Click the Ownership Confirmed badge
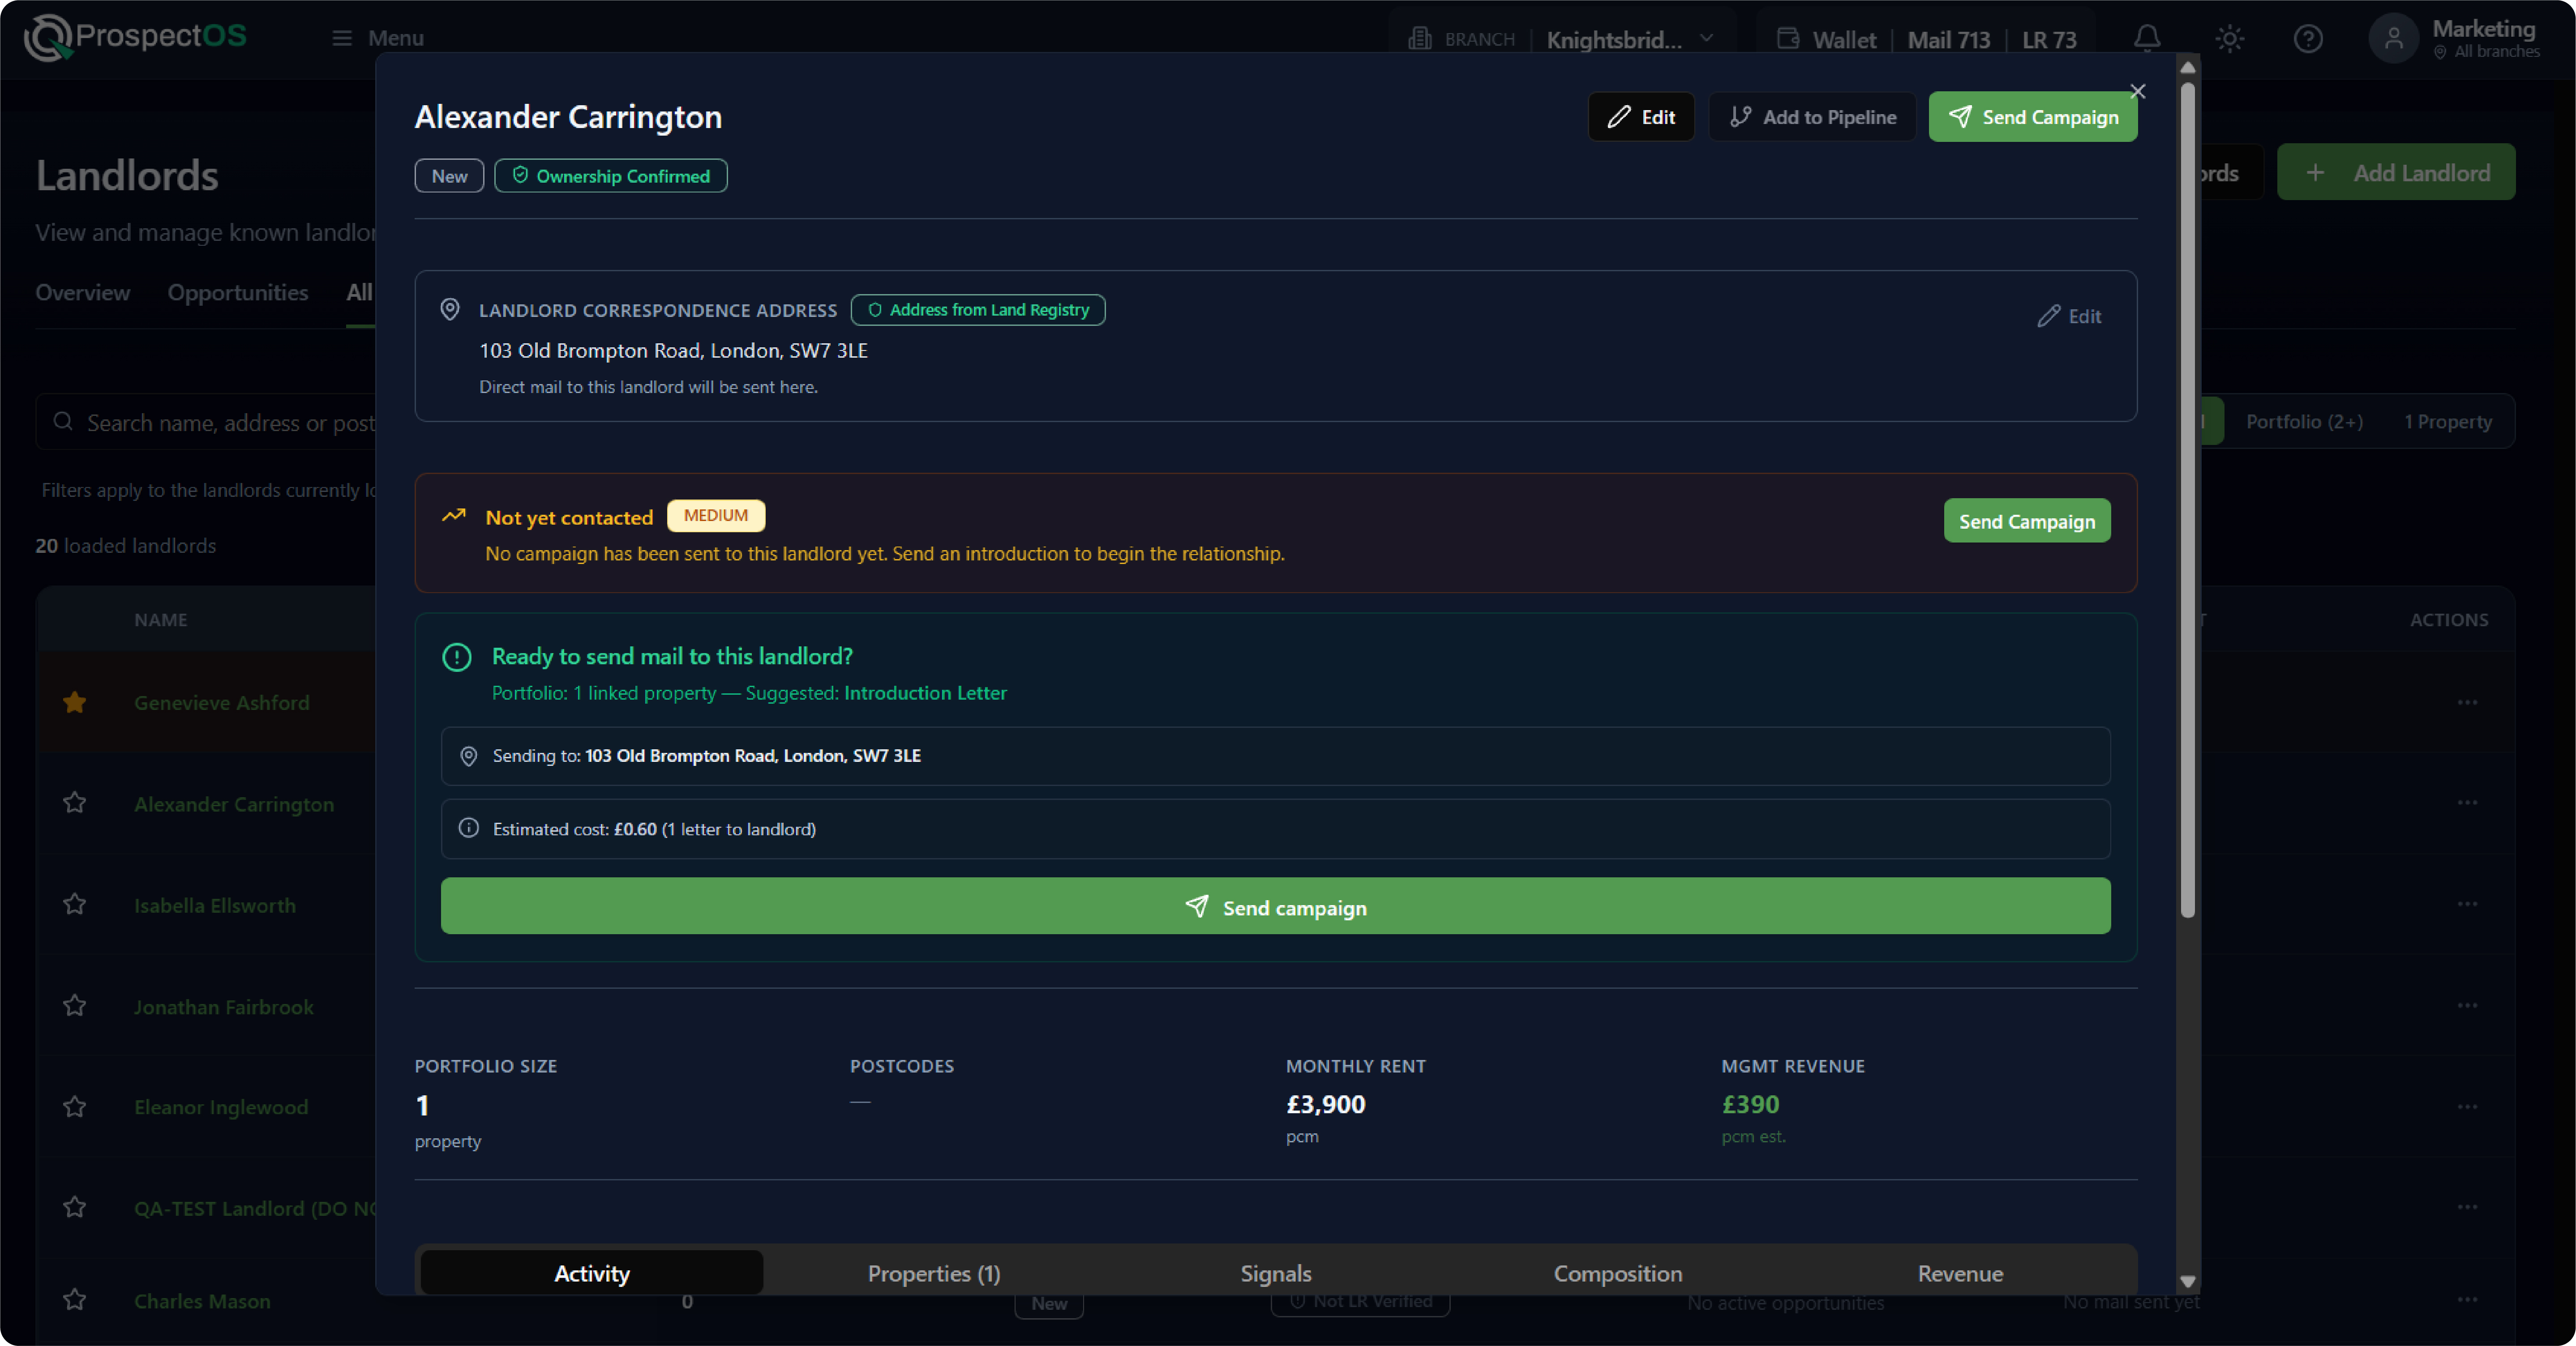 611,176
